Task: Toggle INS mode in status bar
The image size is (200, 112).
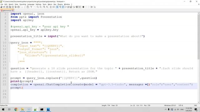Action: click(195, 105)
